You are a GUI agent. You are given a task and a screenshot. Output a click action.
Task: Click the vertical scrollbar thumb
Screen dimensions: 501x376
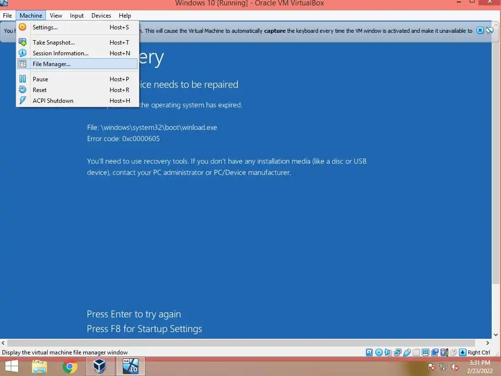click(x=496, y=157)
